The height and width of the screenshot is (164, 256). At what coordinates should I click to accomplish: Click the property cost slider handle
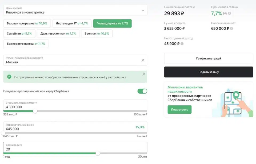click(x=35, y=111)
